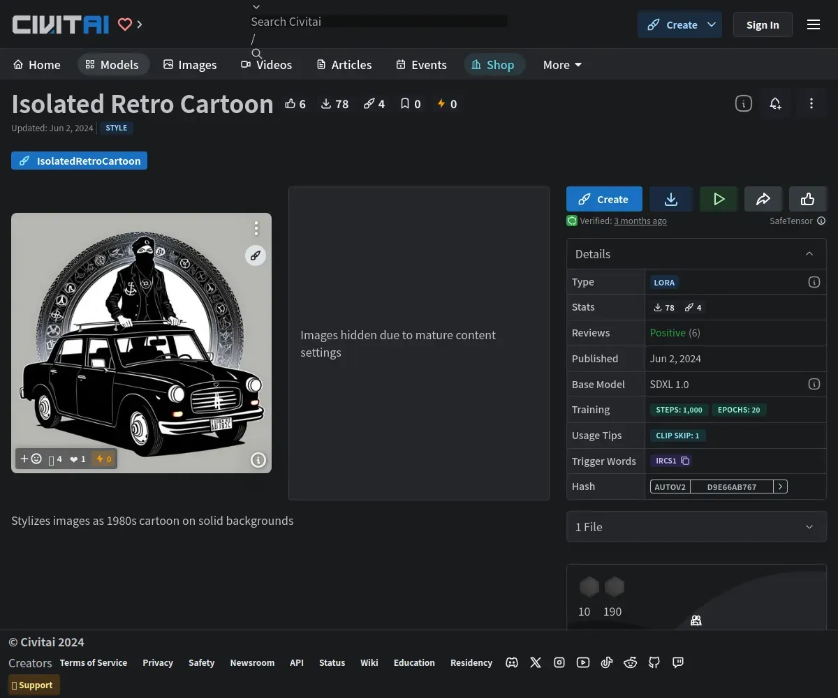Image resolution: width=838 pixels, height=698 pixels.
Task: Click the Sign In button
Action: (x=762, y=24)
